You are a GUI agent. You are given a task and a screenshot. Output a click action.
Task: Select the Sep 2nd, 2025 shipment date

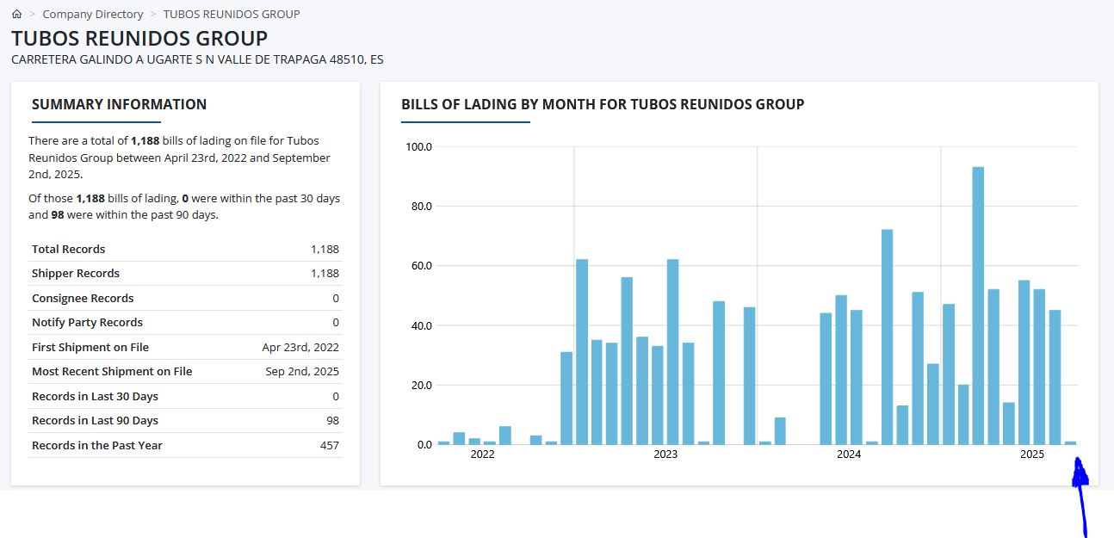coord(302,372)
